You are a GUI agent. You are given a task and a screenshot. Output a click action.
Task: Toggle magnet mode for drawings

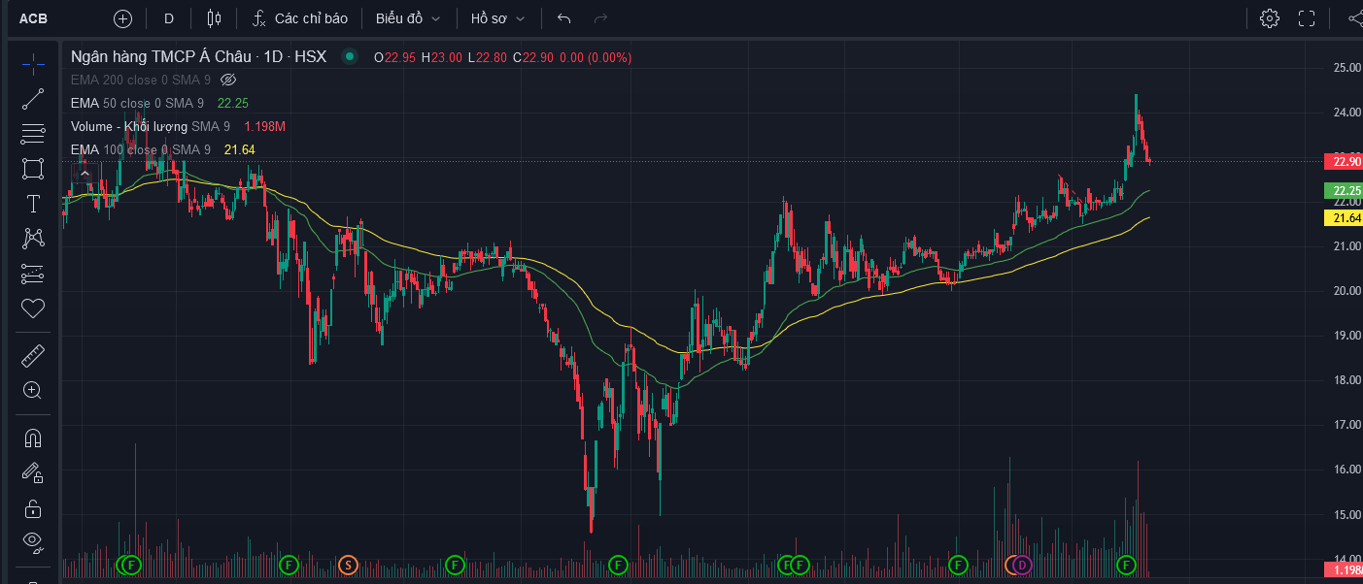[33, 438]
